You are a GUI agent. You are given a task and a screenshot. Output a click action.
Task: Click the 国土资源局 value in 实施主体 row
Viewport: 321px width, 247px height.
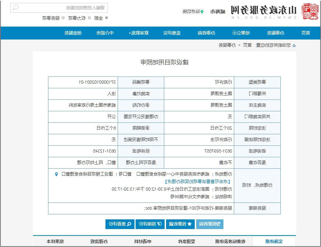coord(222,105)
